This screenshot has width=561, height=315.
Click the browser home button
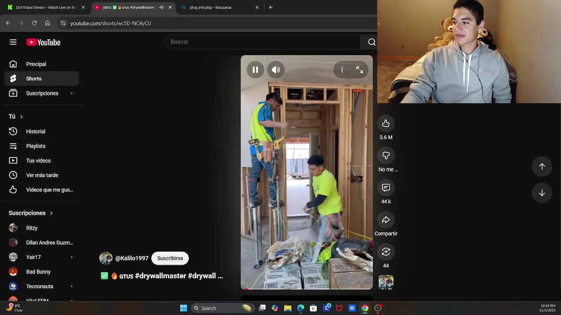click(x=47, y=23)
